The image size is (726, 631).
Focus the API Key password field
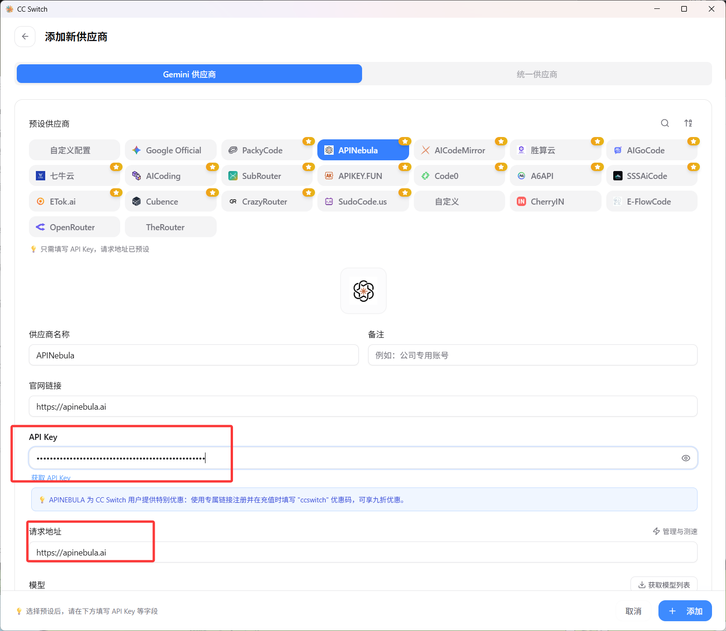pos(363,458)
